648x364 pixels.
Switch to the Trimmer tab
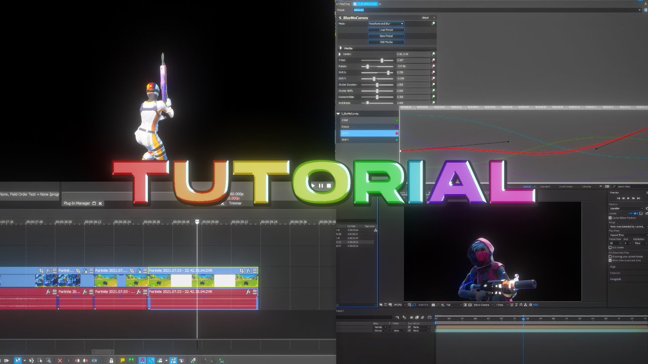[x=235, y=203]
